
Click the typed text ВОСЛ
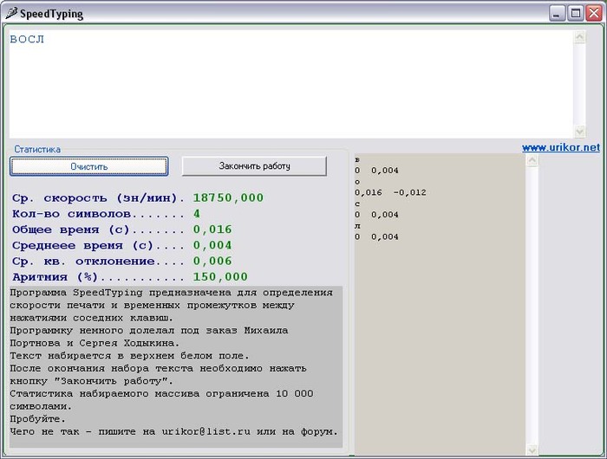[27, 39]
